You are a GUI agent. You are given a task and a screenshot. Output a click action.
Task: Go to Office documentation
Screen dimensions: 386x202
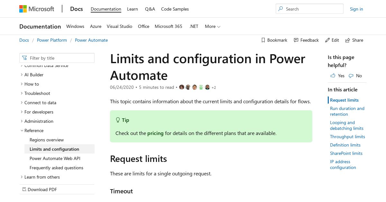click(143, 26)
